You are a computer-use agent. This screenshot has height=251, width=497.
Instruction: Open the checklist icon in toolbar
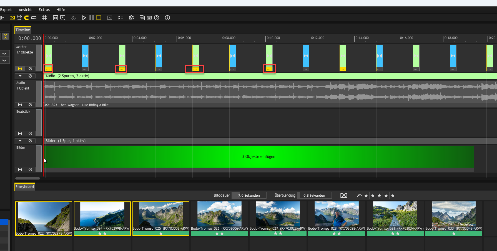click(121, 18)
